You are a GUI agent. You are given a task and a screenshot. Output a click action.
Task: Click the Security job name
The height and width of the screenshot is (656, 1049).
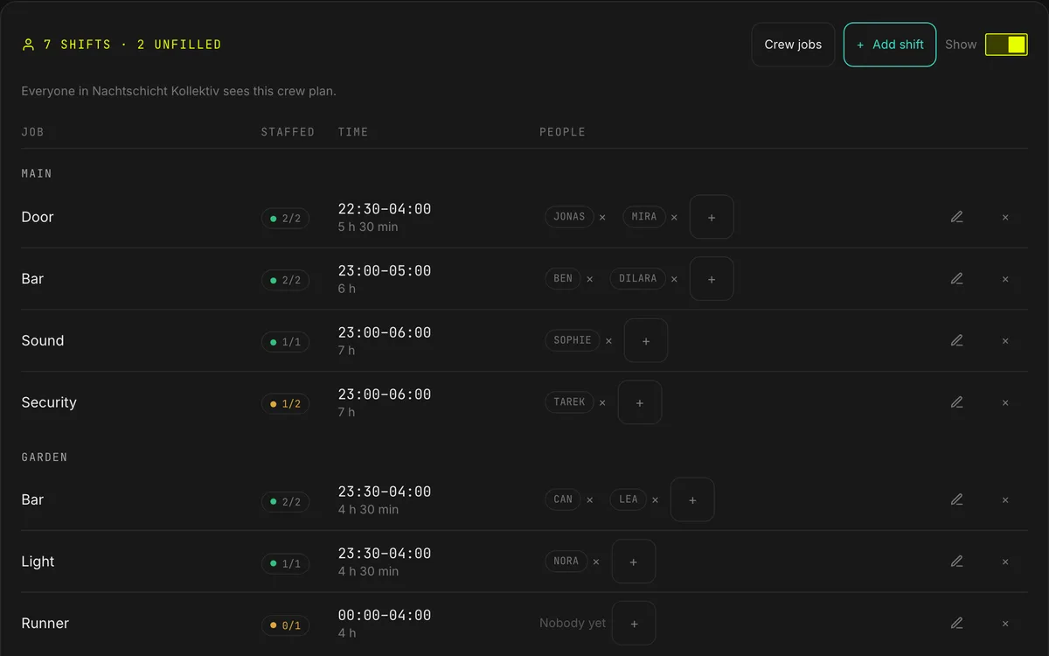[x=49, y=402]
